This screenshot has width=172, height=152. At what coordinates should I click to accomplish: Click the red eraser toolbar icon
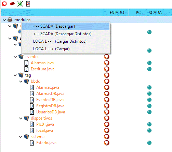pyautogui.click(x=12, y=4)
